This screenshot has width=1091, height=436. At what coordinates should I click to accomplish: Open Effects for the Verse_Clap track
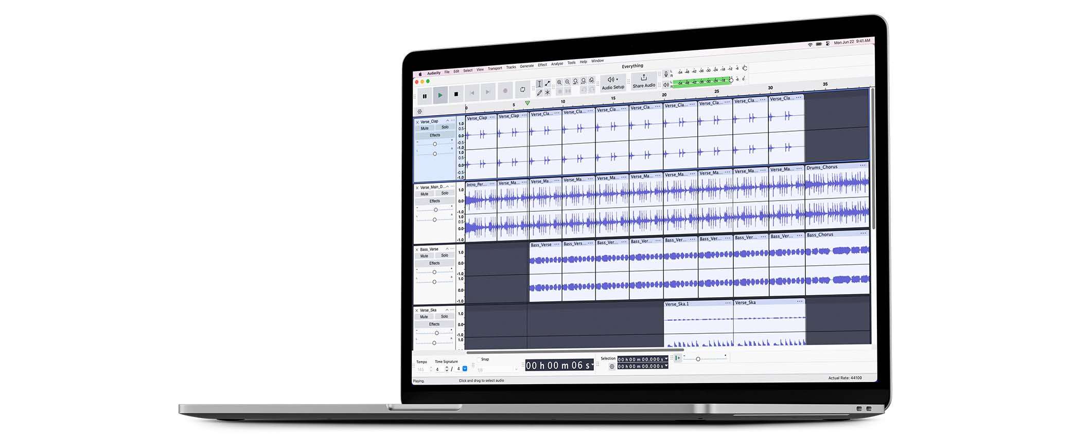[435, 135]
